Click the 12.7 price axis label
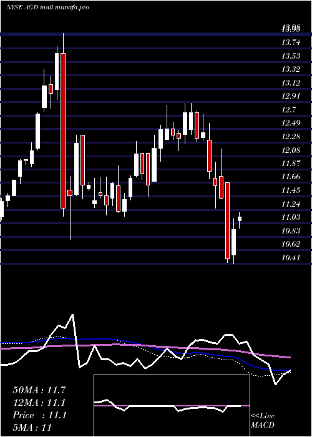This screenshot has height=437, width=312. click(290, 109)
